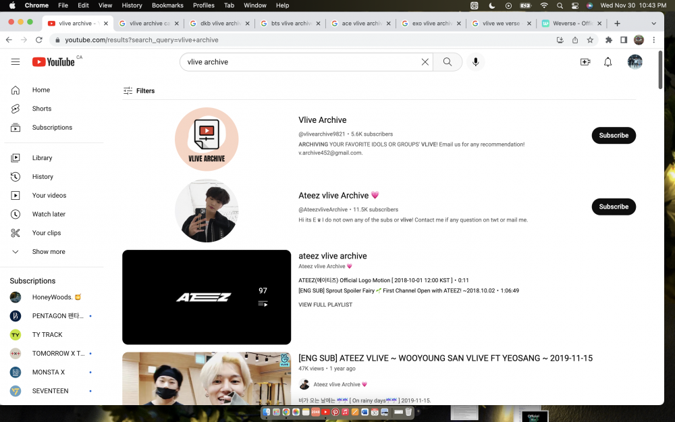675x422 pixels.
Task: Open the YouTube account avatar menu
Action: pyautogui.click(x=635, y=62)
